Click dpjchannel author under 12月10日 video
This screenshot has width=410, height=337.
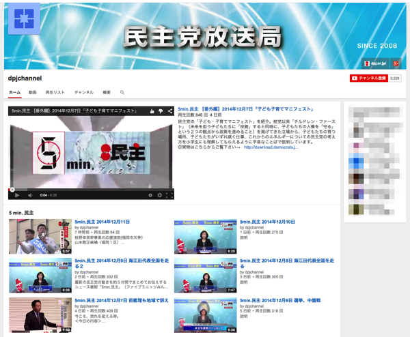[x=254, y=227]
